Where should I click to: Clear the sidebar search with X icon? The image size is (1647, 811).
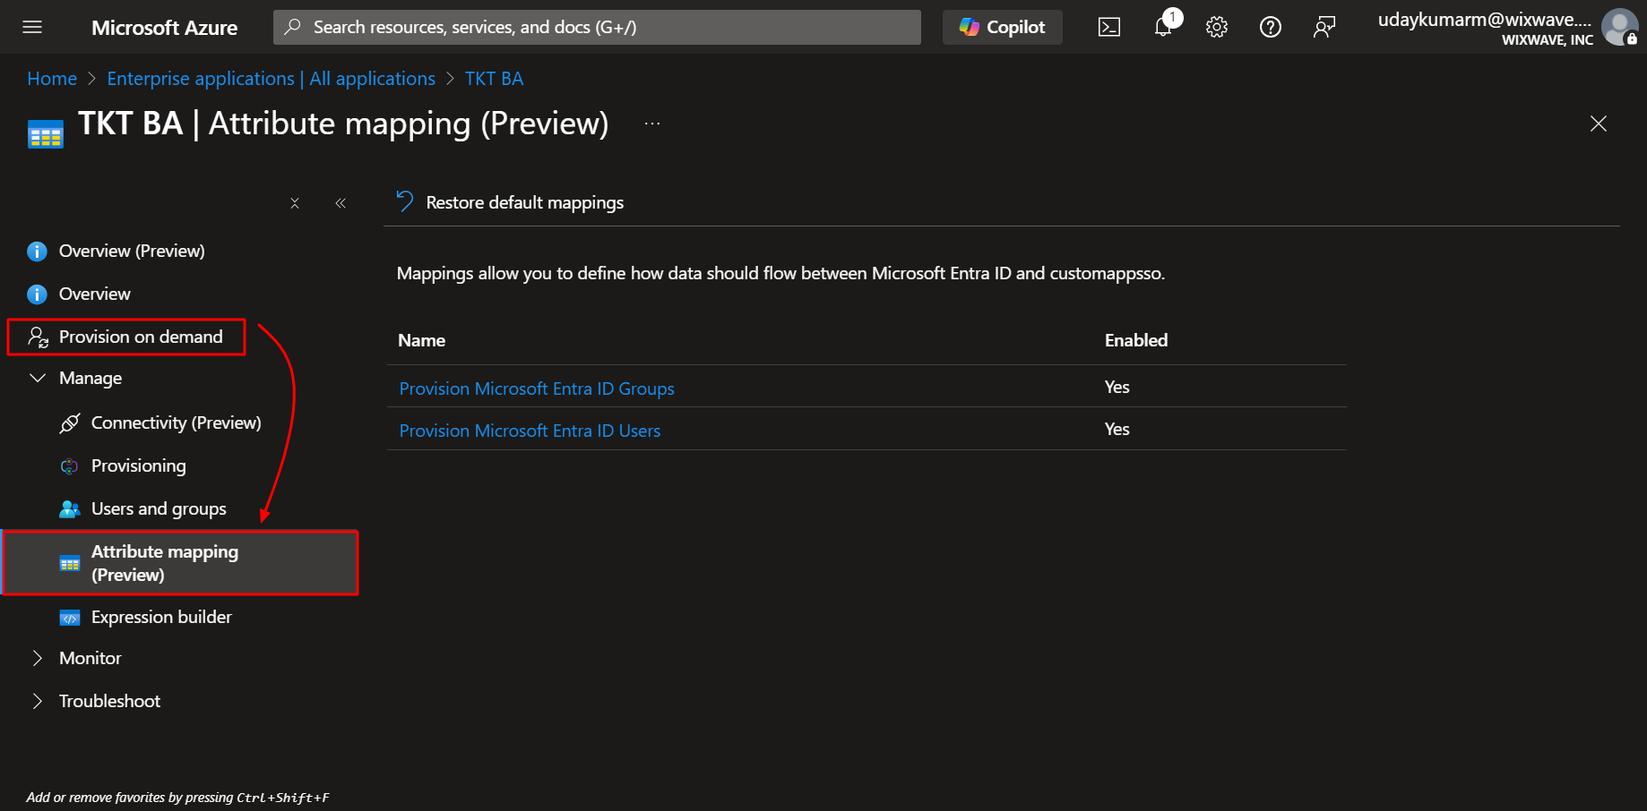click(295, 203)
